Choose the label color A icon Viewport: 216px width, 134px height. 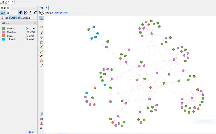pyautogui.click(x=30, y=13)
